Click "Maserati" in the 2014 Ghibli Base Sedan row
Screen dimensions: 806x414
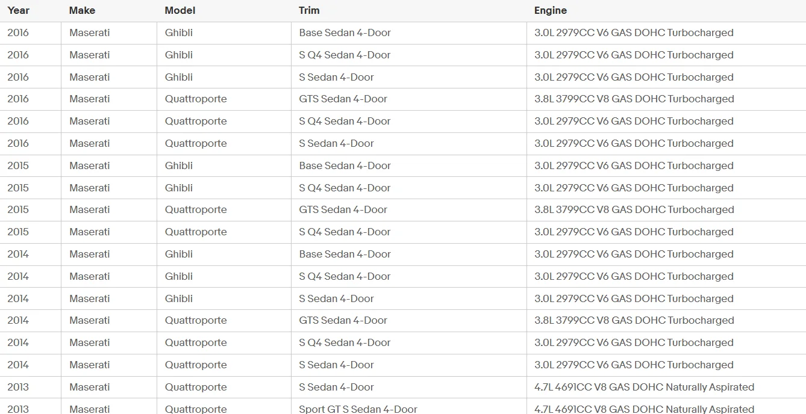pos(90,254)
